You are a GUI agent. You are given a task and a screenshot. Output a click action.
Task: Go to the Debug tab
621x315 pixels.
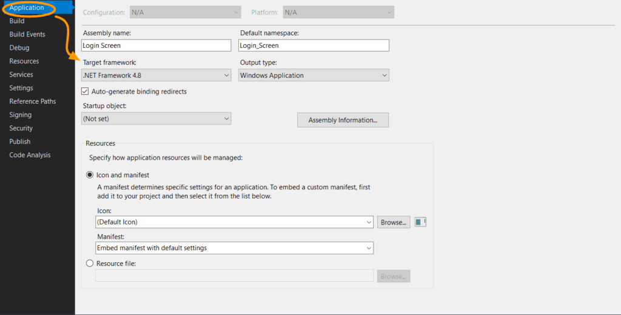coord(19,48)
